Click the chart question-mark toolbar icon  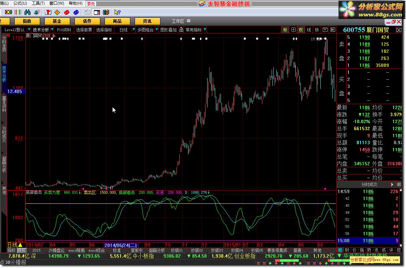point(47,12)
